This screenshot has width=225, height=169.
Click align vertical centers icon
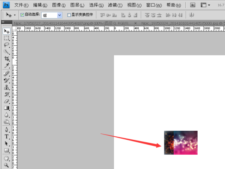(x=108, y=15)
